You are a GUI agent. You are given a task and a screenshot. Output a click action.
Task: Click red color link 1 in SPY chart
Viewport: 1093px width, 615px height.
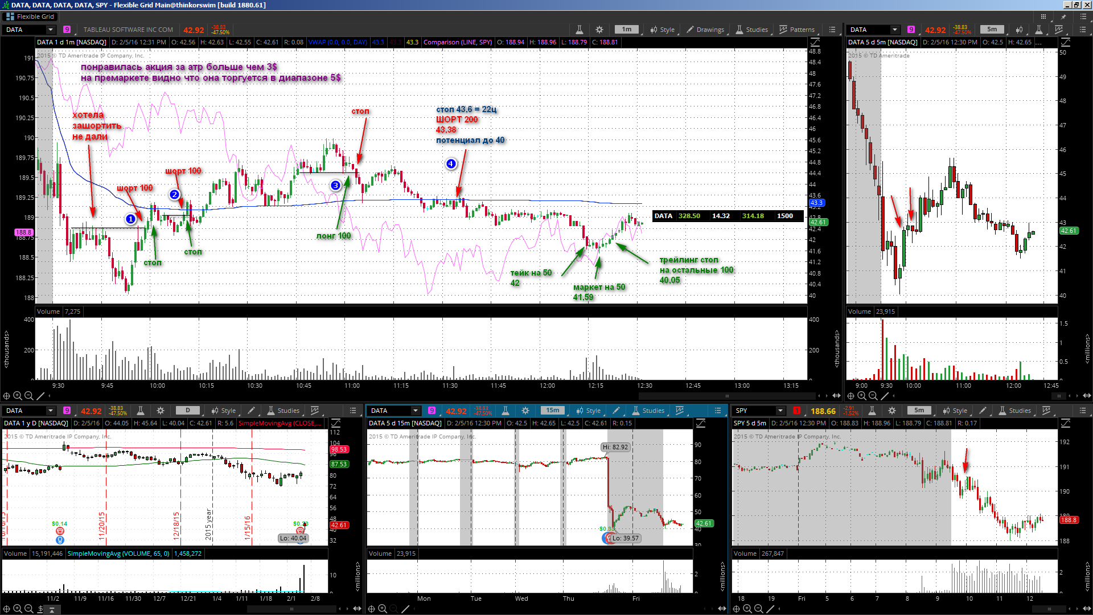coord(797,411)
